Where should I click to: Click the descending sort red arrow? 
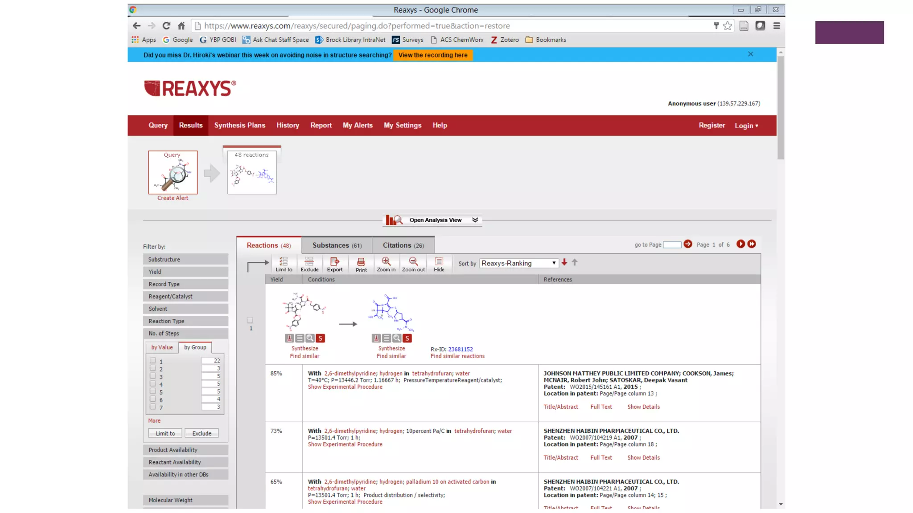click(564, 262)
